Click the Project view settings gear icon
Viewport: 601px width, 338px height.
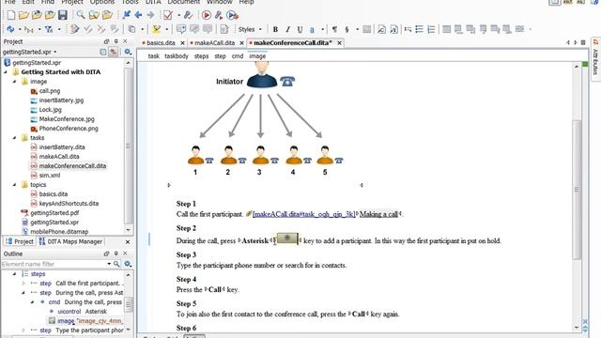128,52
